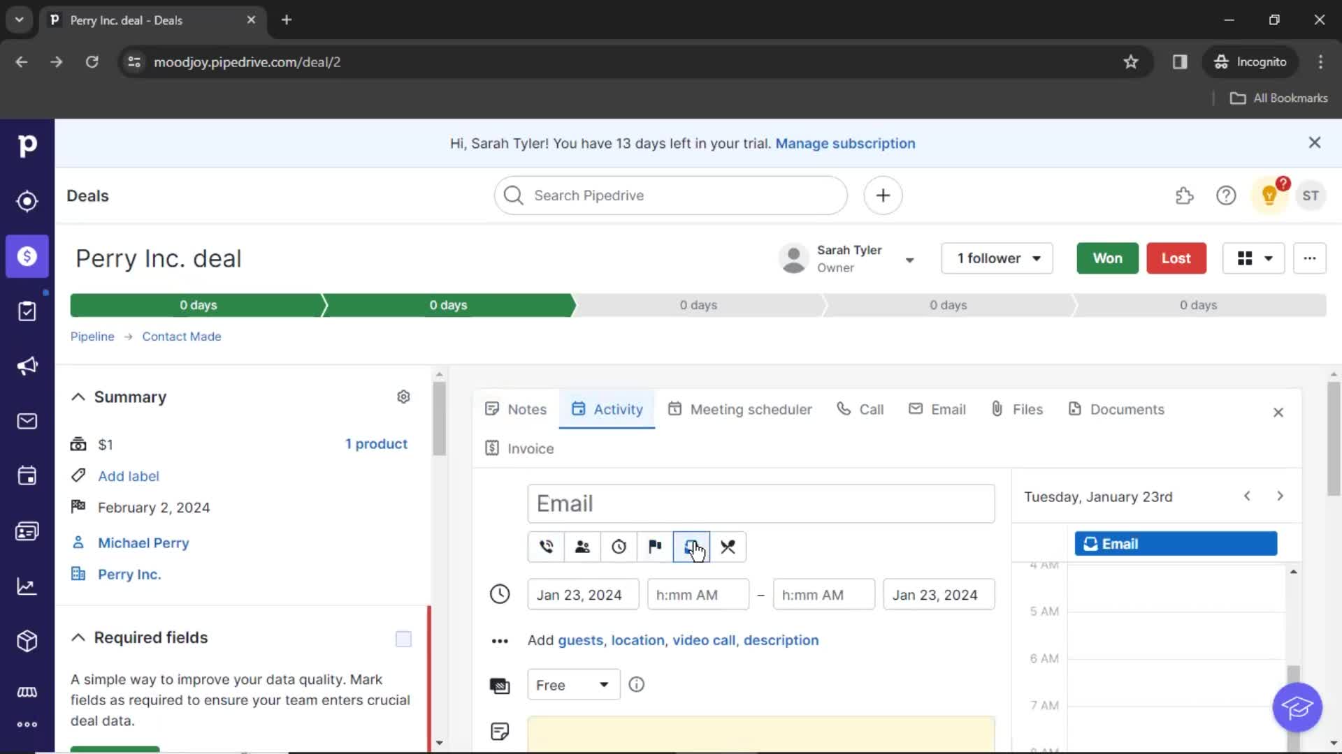Image resolution: width=1342 pixels, height=754 pixels.
Task: Switch to the Call tab
Action: click(x=860, y=409)
